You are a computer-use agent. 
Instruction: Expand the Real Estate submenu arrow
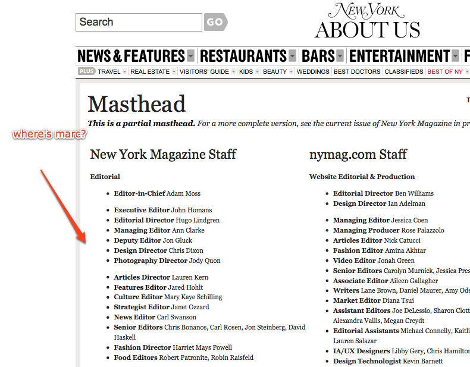point(174,72)
